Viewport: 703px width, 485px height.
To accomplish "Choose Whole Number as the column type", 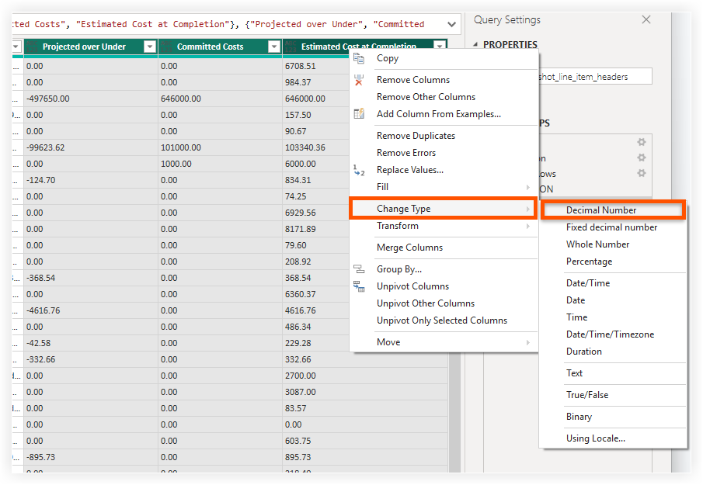I will 596,244.
